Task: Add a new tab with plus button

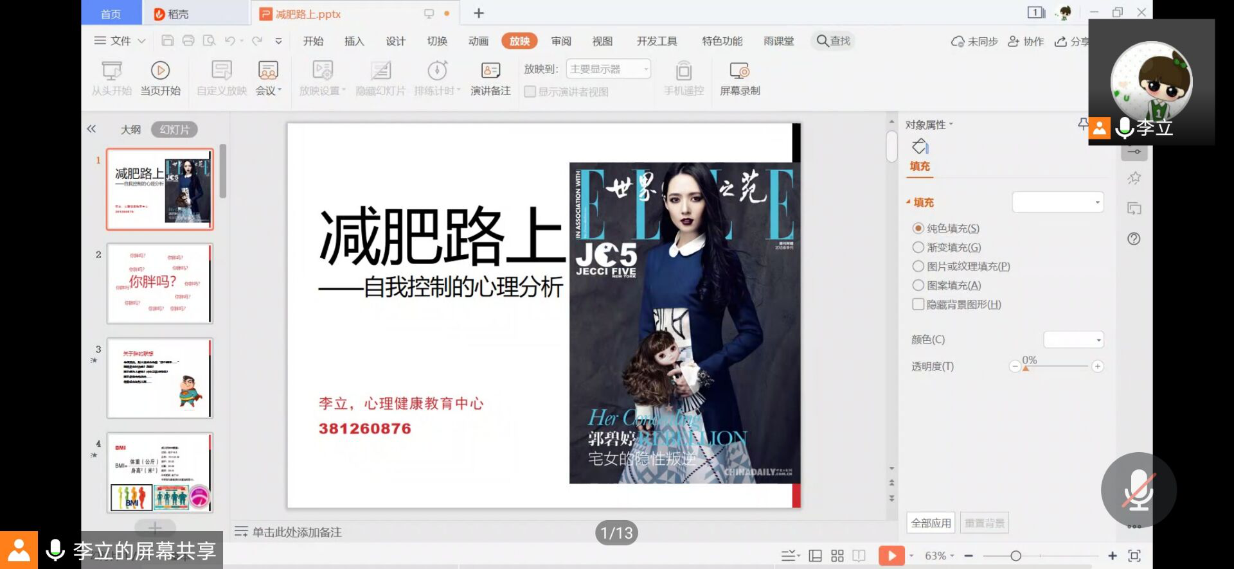Action: coord(479,13)
